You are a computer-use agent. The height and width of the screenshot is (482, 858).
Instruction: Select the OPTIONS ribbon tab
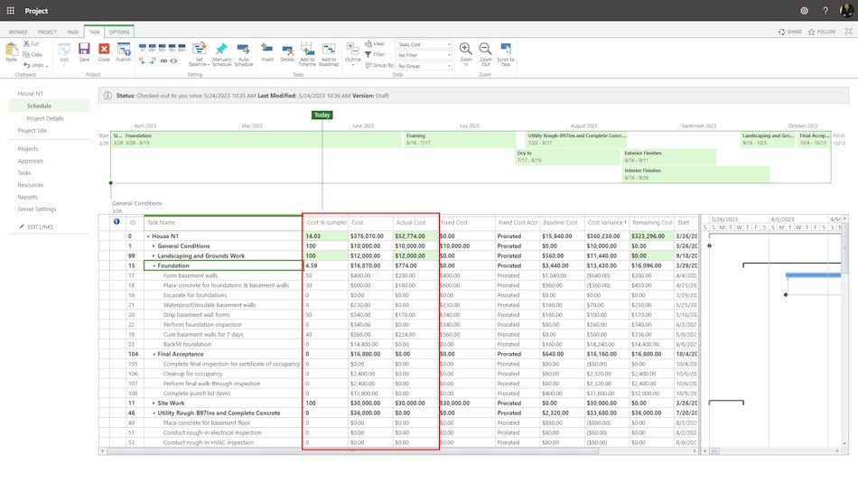coord(118,32)
